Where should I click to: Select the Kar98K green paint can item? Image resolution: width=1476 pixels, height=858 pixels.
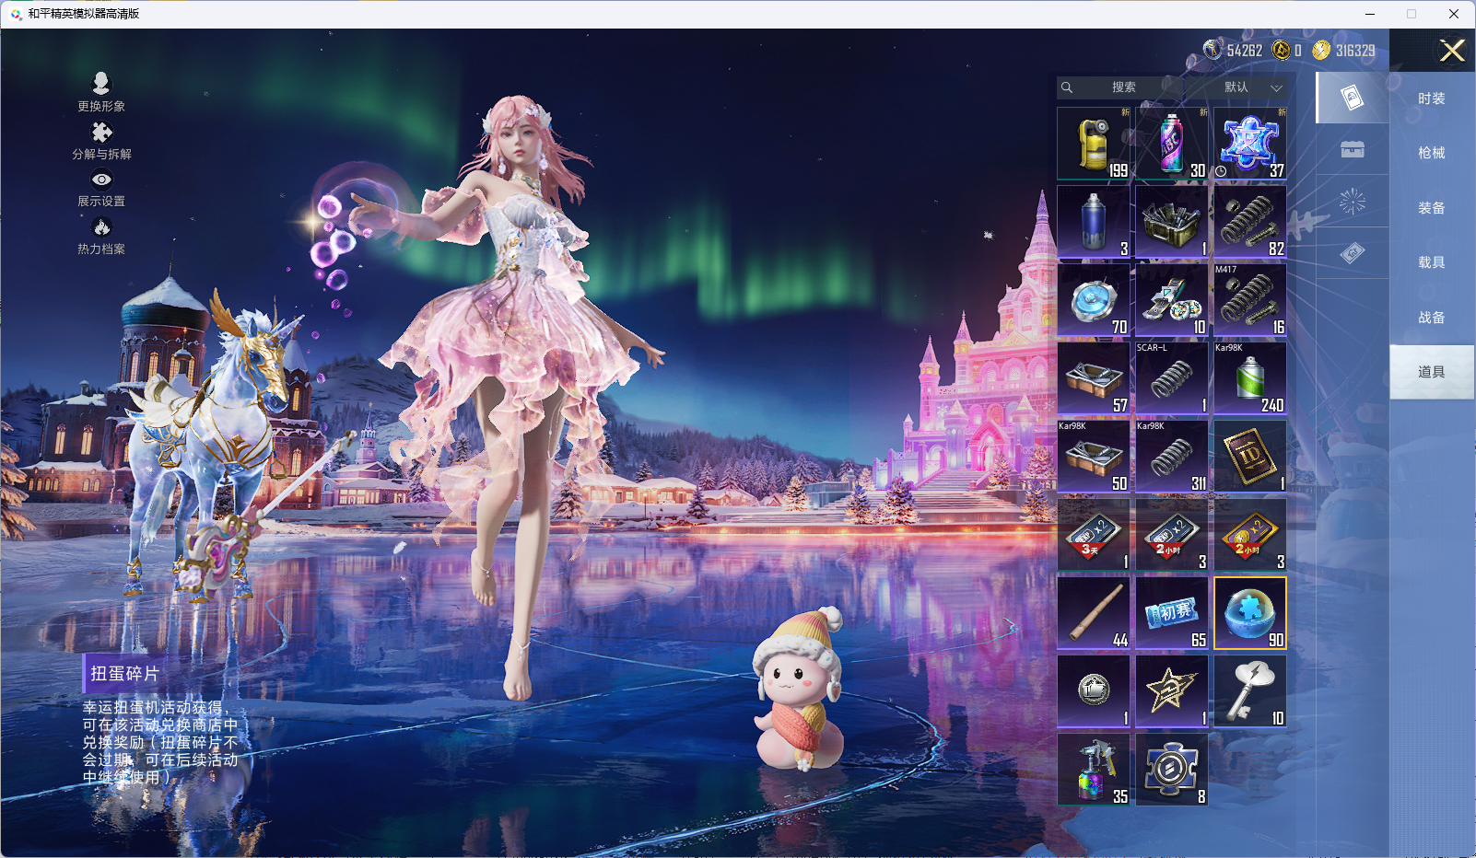pyautogui.click(x=1249, y=378)
